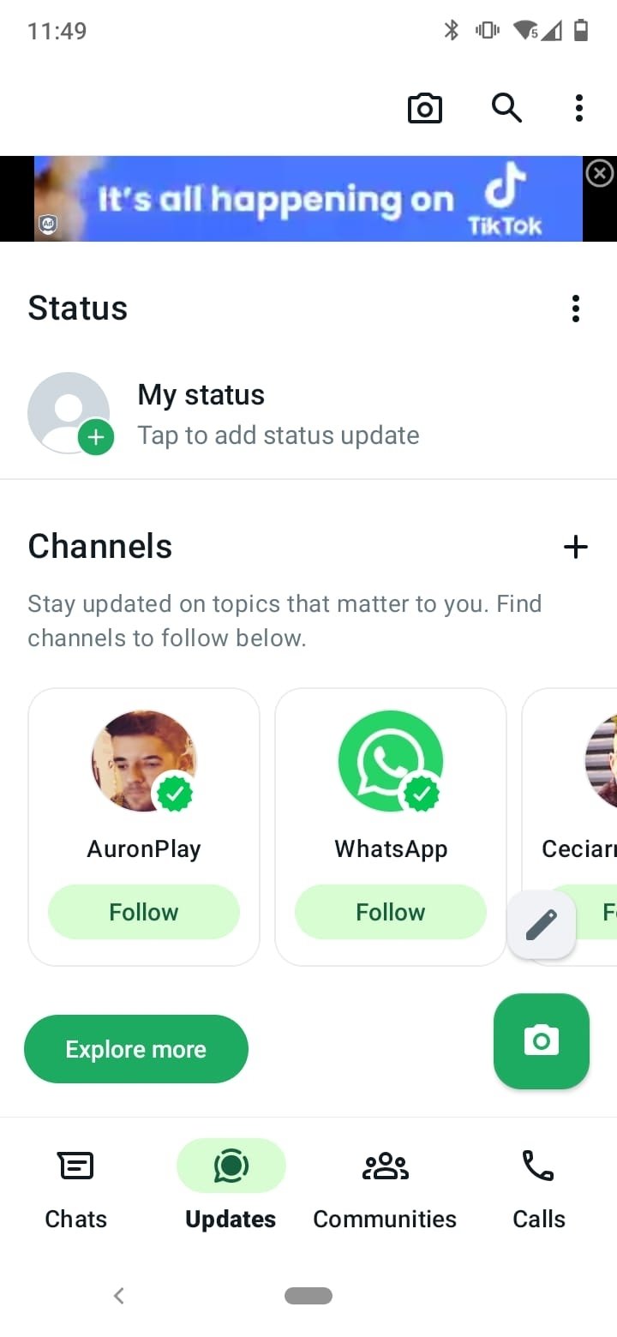Open the camera from the top toolbar
The width and height of the screenshot is (617, 1337).
424,108
